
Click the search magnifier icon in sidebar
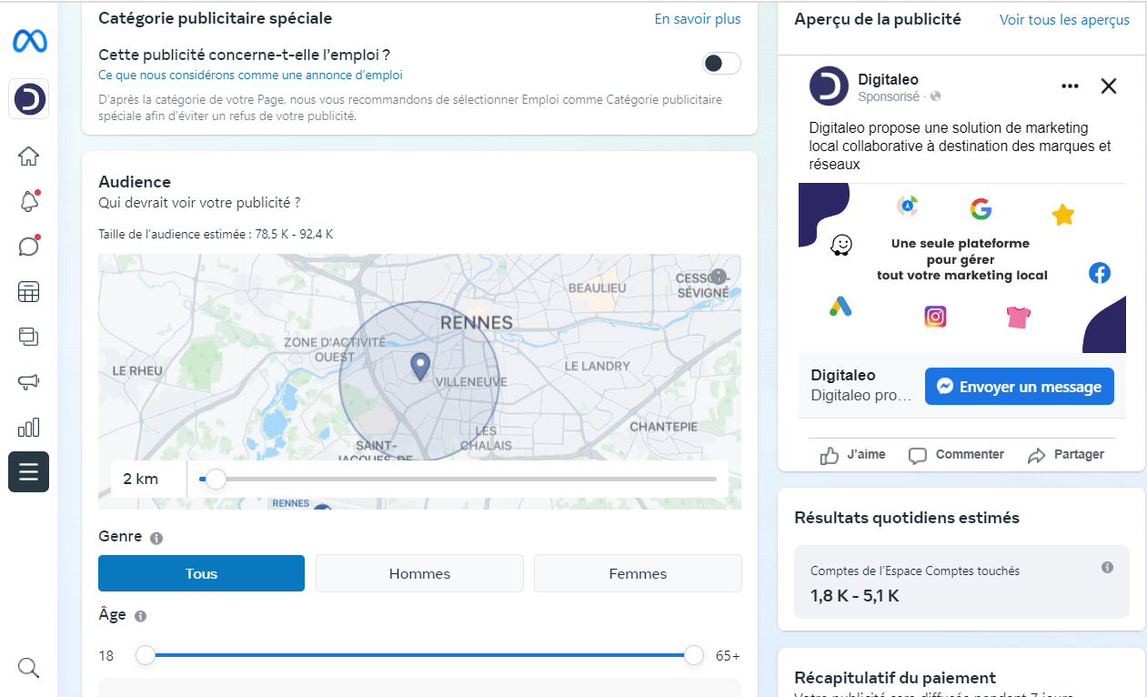coord(28,669)
